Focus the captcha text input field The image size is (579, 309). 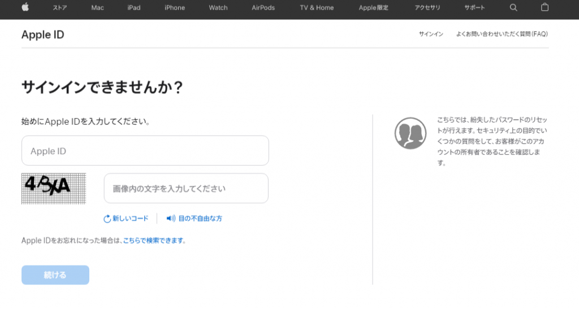coord(186,189)
